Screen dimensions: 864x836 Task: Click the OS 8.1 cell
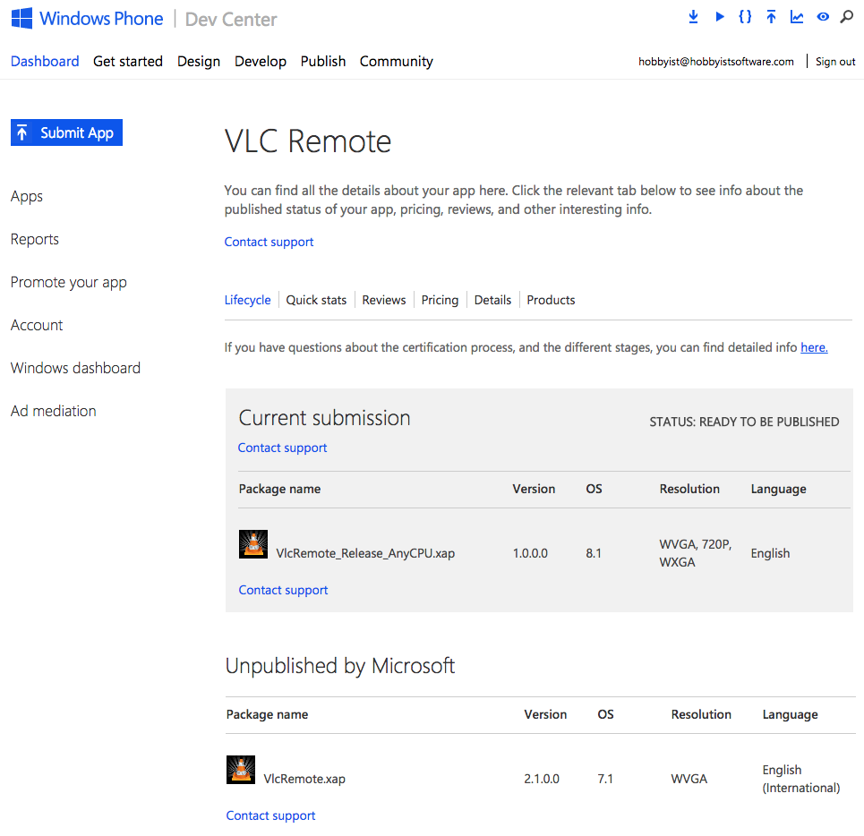click(594, 553)
